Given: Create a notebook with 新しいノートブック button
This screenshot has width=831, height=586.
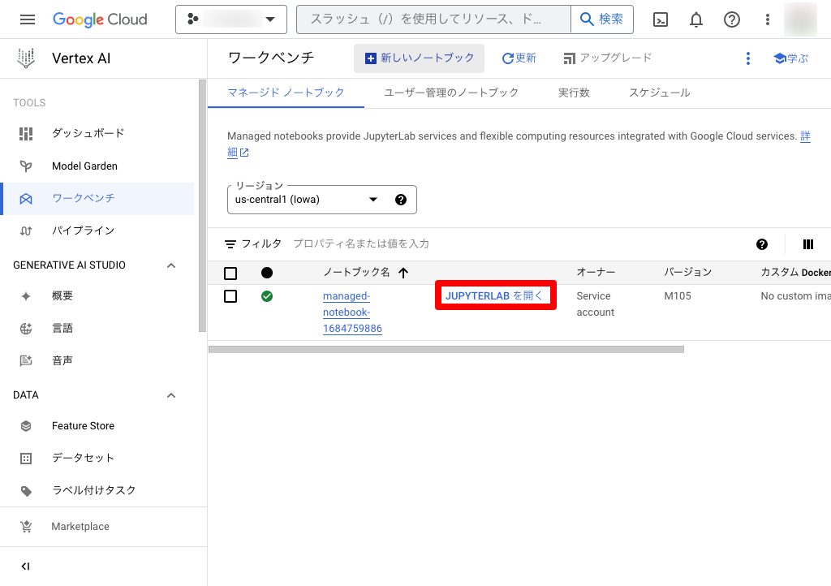Looking at the screenshot, I should click(x=419, y=58).
